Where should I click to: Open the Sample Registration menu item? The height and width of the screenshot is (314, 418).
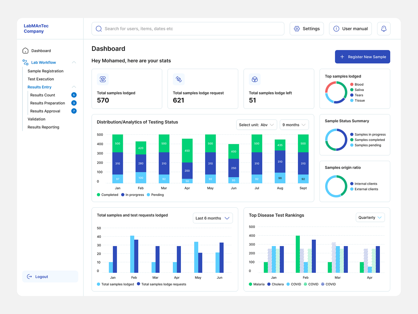45,71
